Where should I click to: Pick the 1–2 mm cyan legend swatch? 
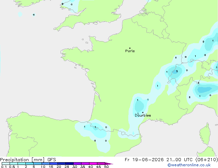[22, 164]
